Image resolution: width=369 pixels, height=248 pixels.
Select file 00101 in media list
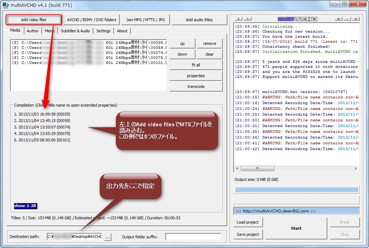pos(89,63)
